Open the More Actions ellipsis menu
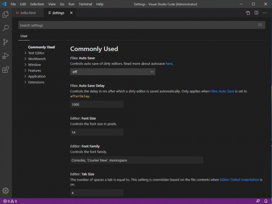This screenshot has height=204, width=272. tap(265, 13)
